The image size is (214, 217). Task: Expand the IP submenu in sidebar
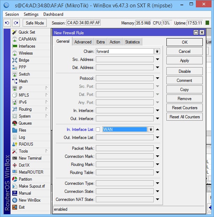(47, 88)
